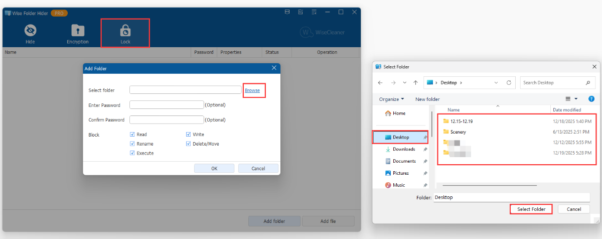This screenshot has height=239, width=602.
Task: Go up one directory with the up arrow
Action: [x=415, y=82]
